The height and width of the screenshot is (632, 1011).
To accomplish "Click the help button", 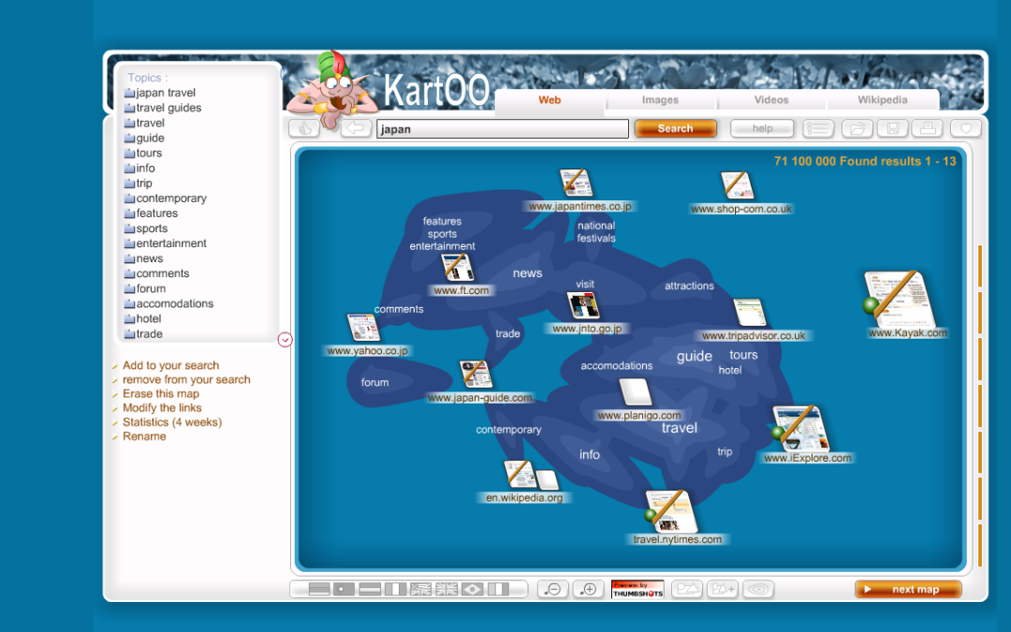I will (762, 128).
